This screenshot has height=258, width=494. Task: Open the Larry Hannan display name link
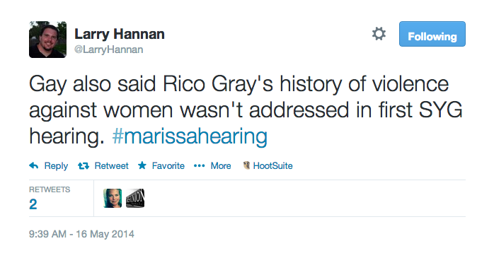point(120,34)
